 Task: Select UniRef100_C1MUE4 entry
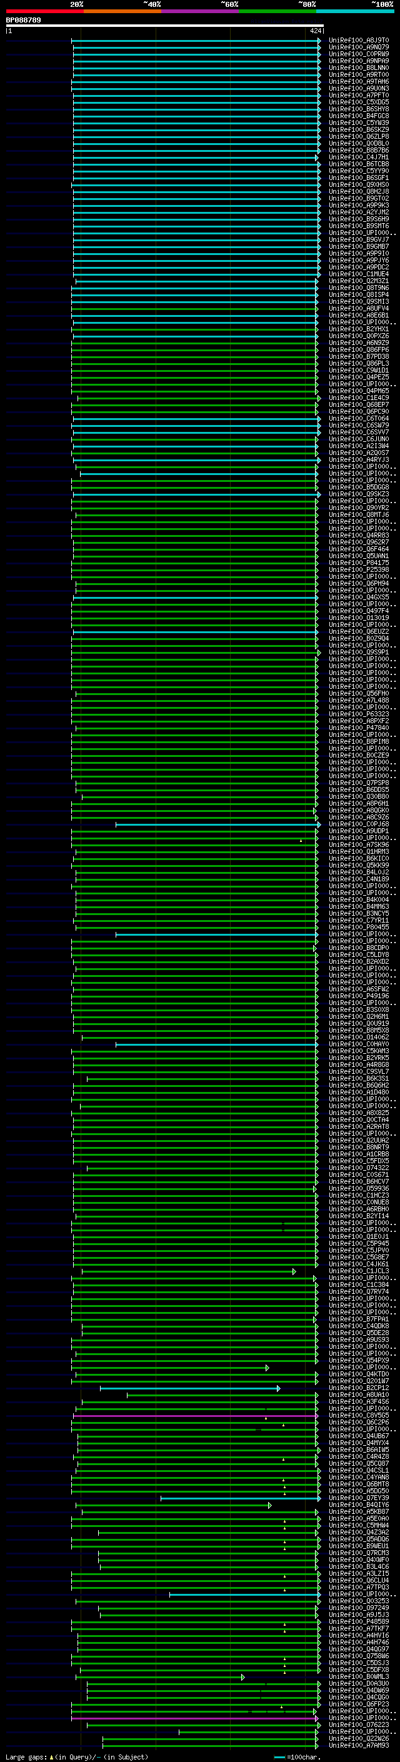pyautogui.click(x=359, y=274)
